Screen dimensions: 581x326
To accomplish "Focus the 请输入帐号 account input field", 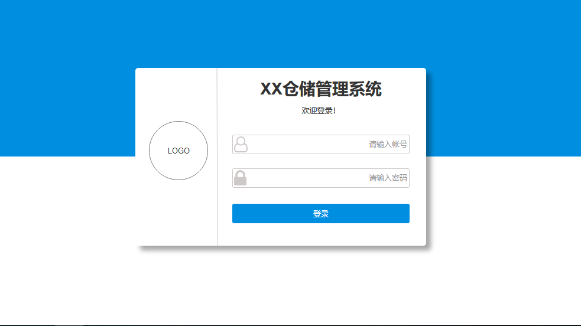I will 321,144.
